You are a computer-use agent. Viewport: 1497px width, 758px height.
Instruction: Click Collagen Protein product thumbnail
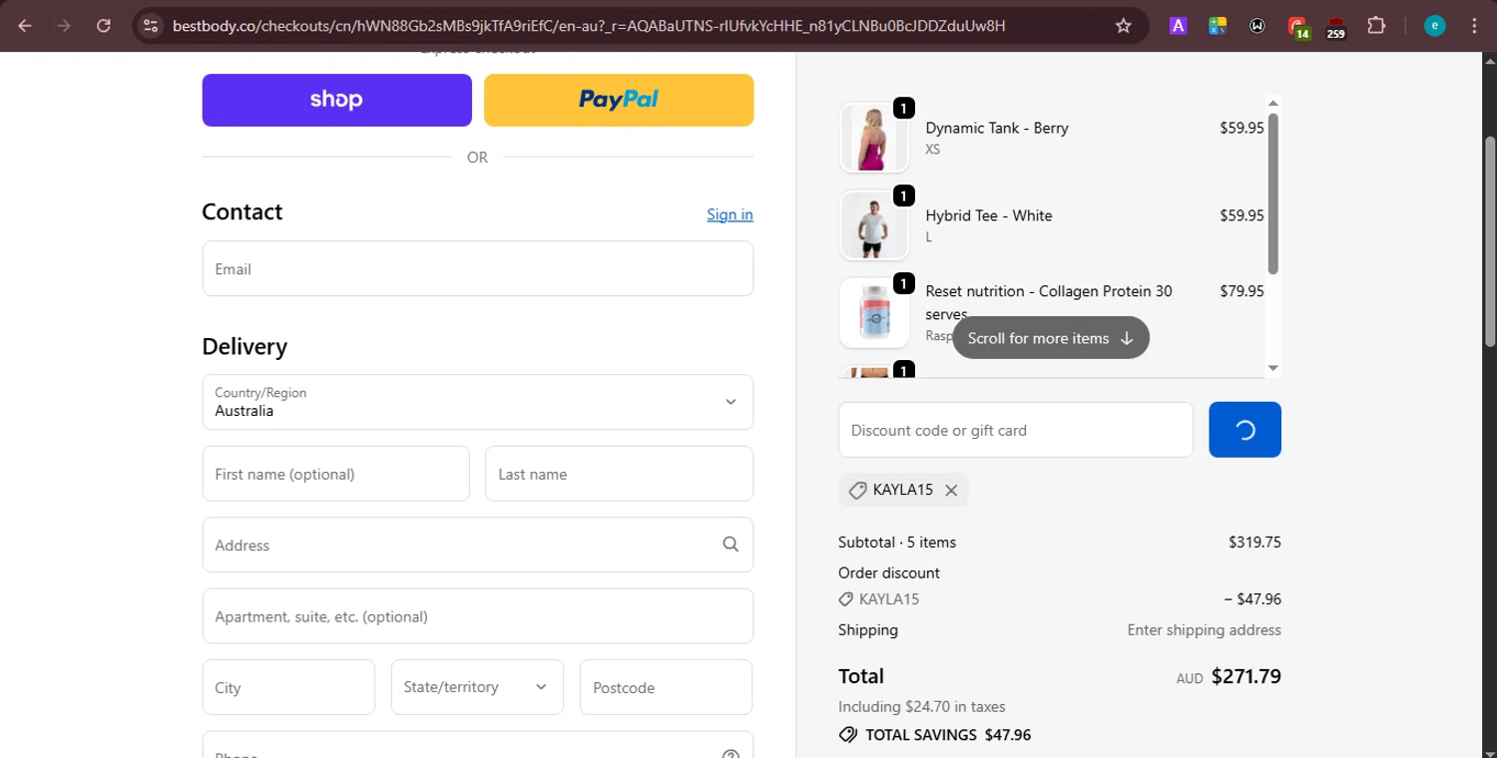(874, 312)
